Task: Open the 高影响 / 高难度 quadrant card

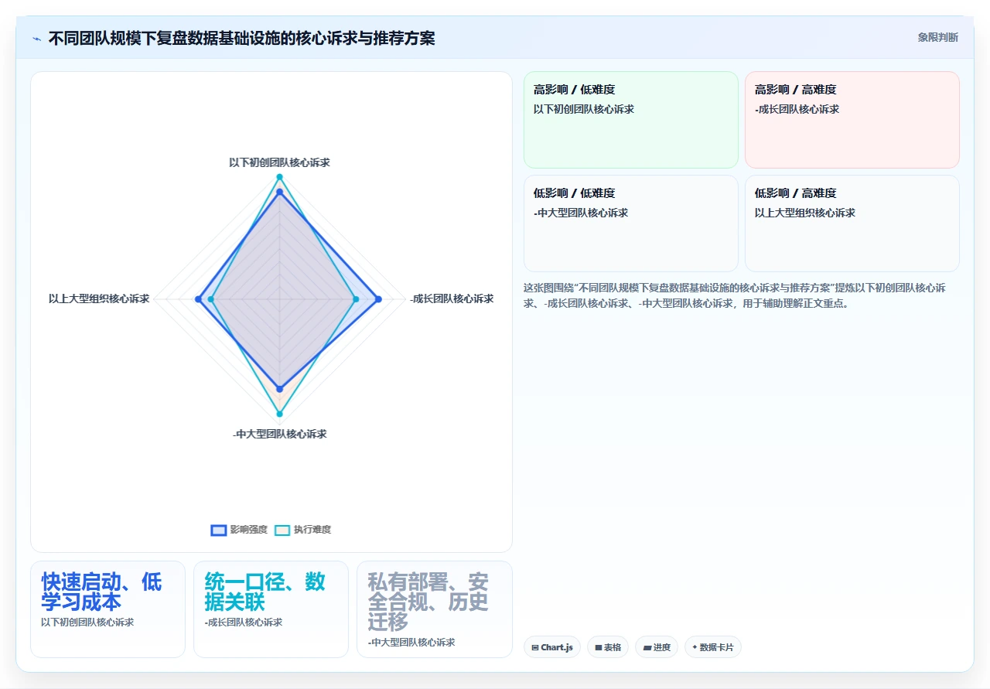Action: 852,120
